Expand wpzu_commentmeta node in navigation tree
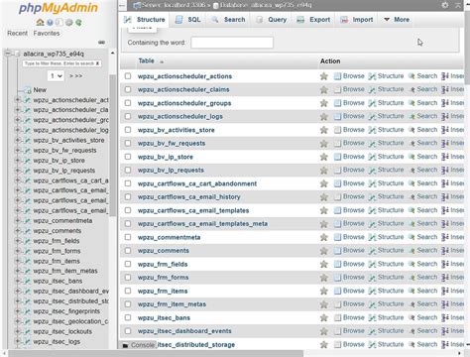 [18, 221]
